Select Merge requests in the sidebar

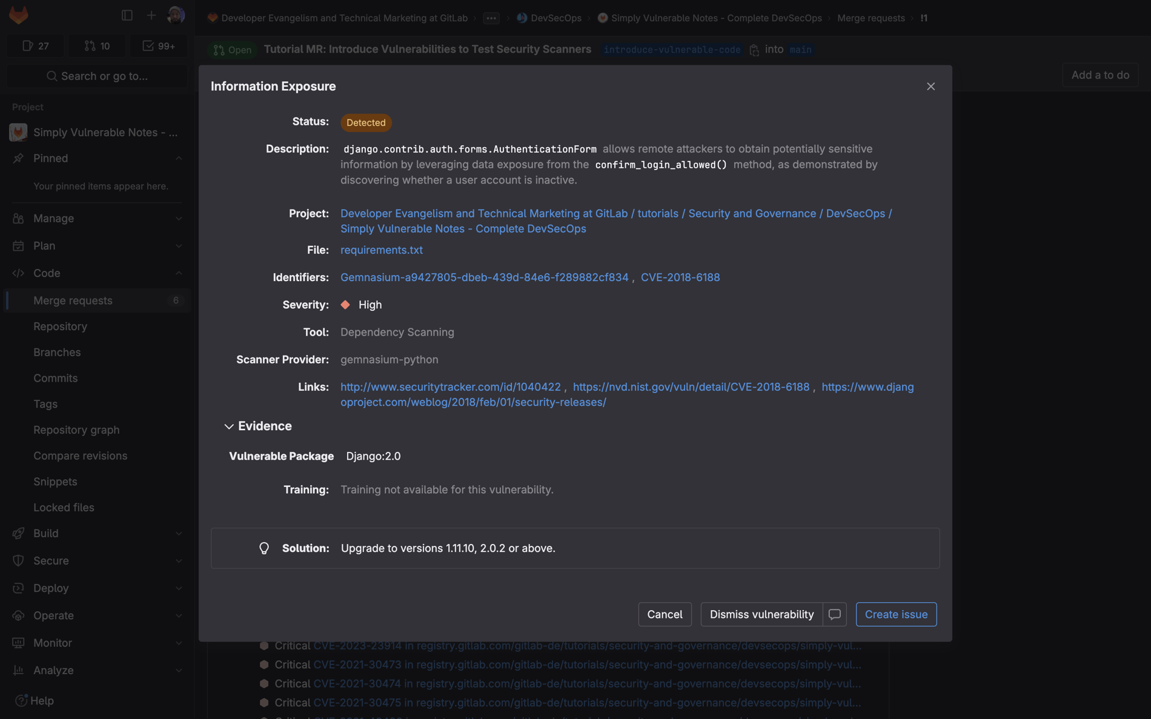coord(73,300)
